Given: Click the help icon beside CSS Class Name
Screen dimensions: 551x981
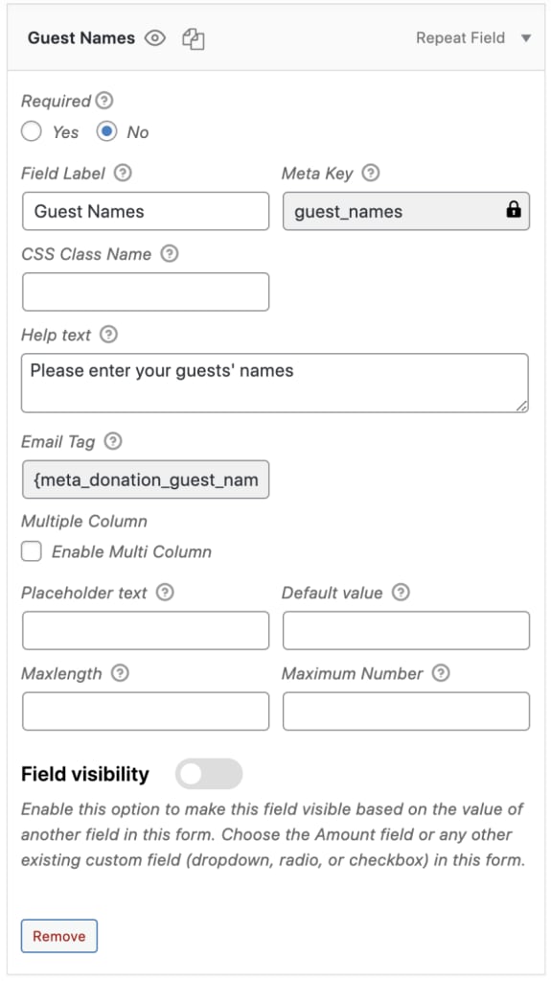Looking at the screenshot, I should [170, 253].
